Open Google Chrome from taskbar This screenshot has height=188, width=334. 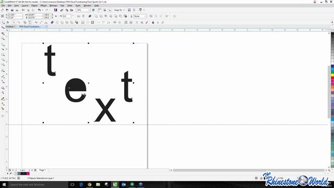click(89, 184)
